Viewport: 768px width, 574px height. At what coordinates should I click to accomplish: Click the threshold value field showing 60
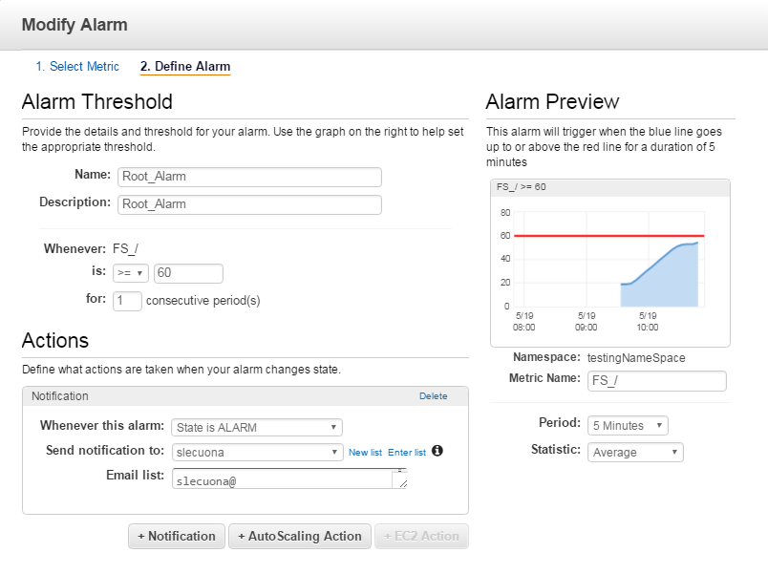click(188, 273)
